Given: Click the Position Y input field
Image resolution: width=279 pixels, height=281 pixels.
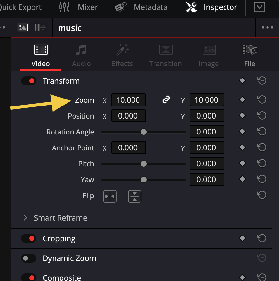Looking at the screenshot, I should (207, 116).
